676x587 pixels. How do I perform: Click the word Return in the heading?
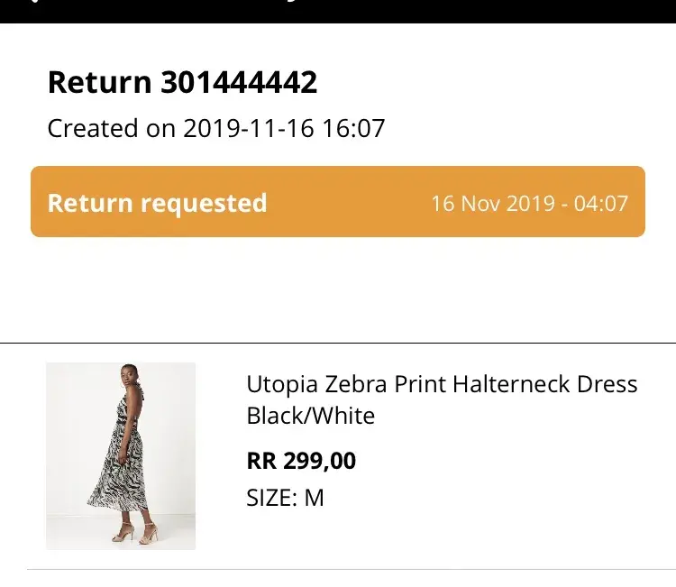click(x=99, y=82)
